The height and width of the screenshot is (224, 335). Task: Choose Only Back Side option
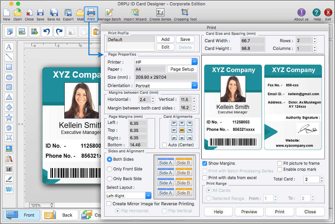click(x=110, y=179)
